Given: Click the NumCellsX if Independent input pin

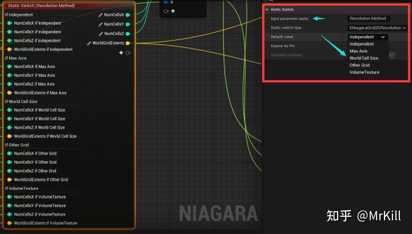Looking at the screenshot, I should pyautogui.click(x=10, y=23).
